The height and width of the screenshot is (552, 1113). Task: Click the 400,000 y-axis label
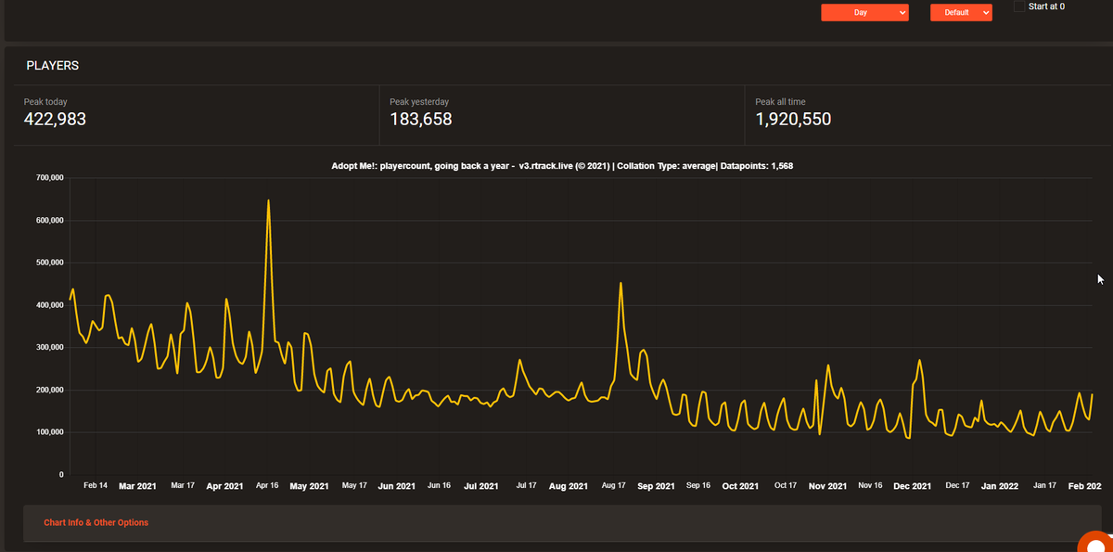pos(49,305)
